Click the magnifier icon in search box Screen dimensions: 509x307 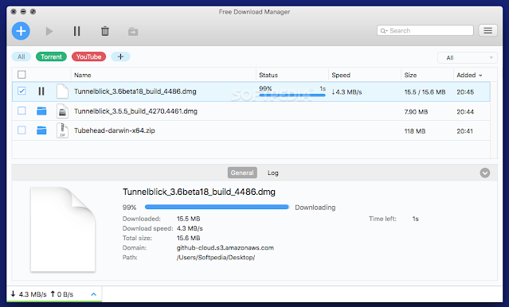click(x=384, y=31)
